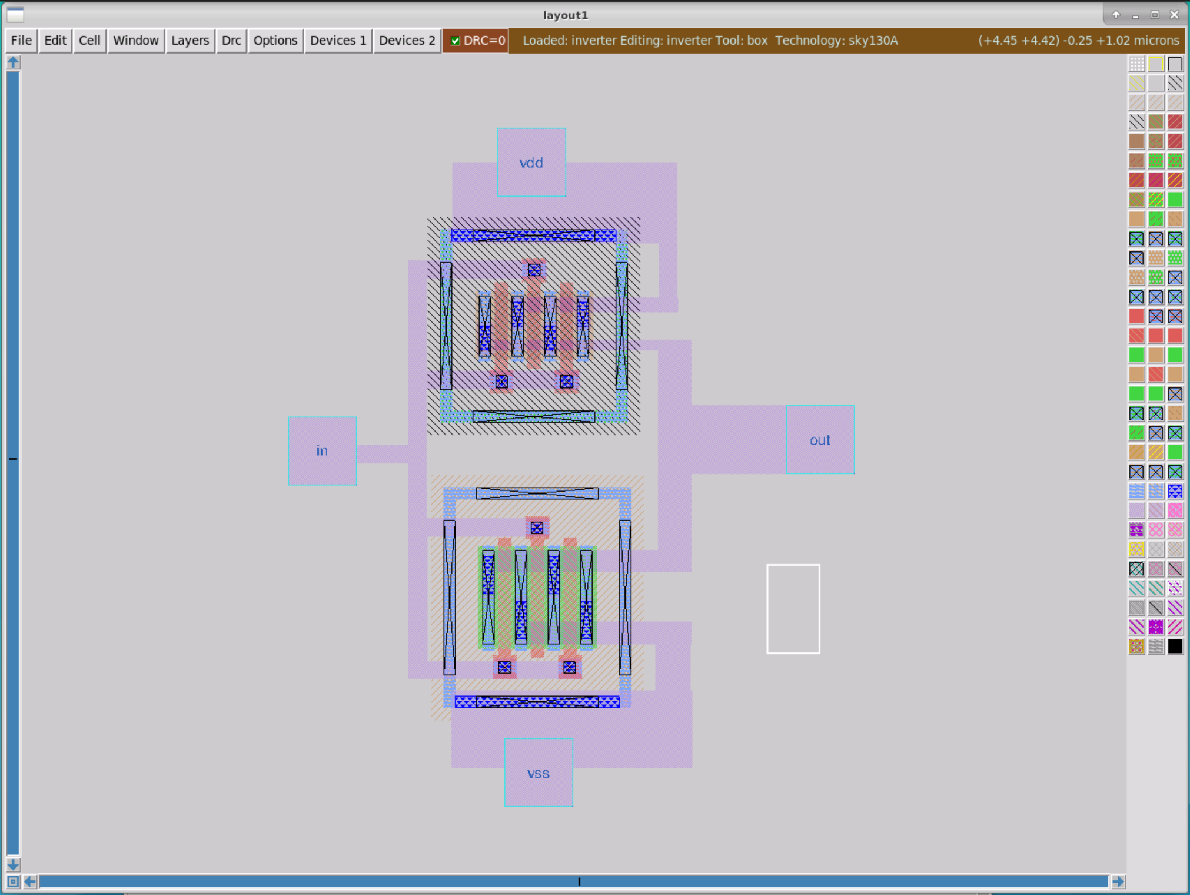
Task: Pick the solid black layer swatch
Action: point(1175,647)
